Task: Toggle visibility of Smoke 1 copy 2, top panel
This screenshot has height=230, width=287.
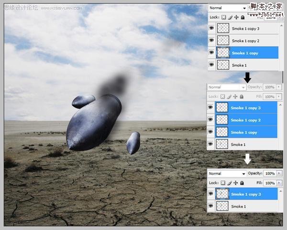Action: pyautogui.click(x=211, y=41)
